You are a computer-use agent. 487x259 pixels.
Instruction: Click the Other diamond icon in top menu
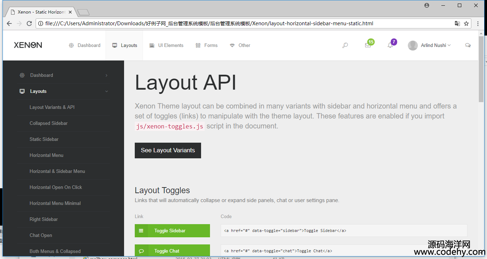pos(232,46)
